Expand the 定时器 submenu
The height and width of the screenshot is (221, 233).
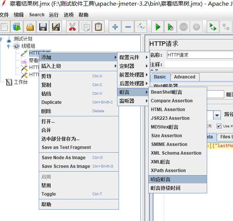click(x=133, y=66)
